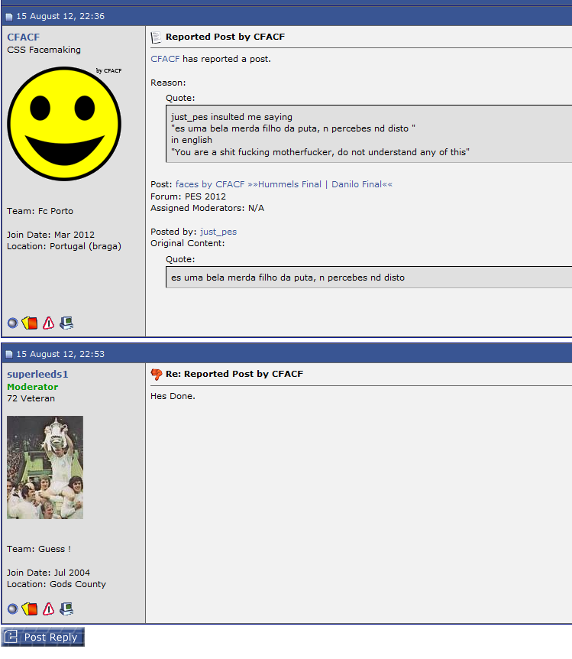
Task: Click the offline status icon under superleeds1
Action: 12,609
